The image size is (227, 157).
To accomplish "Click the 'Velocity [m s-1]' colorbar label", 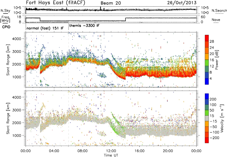I will click(x=222, y=118).
